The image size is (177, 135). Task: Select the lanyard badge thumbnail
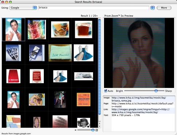click(37, 53)
